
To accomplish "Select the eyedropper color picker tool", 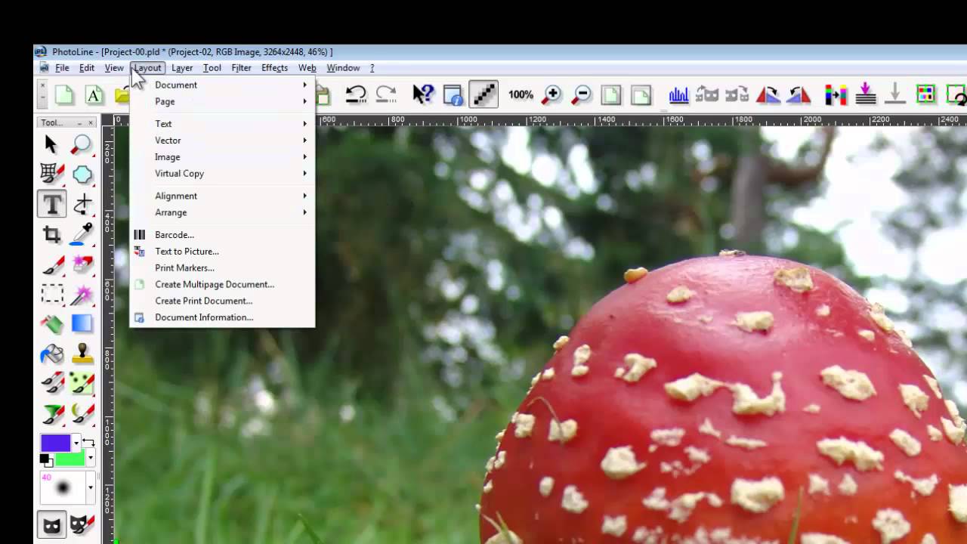I will [x=82, y=234].
